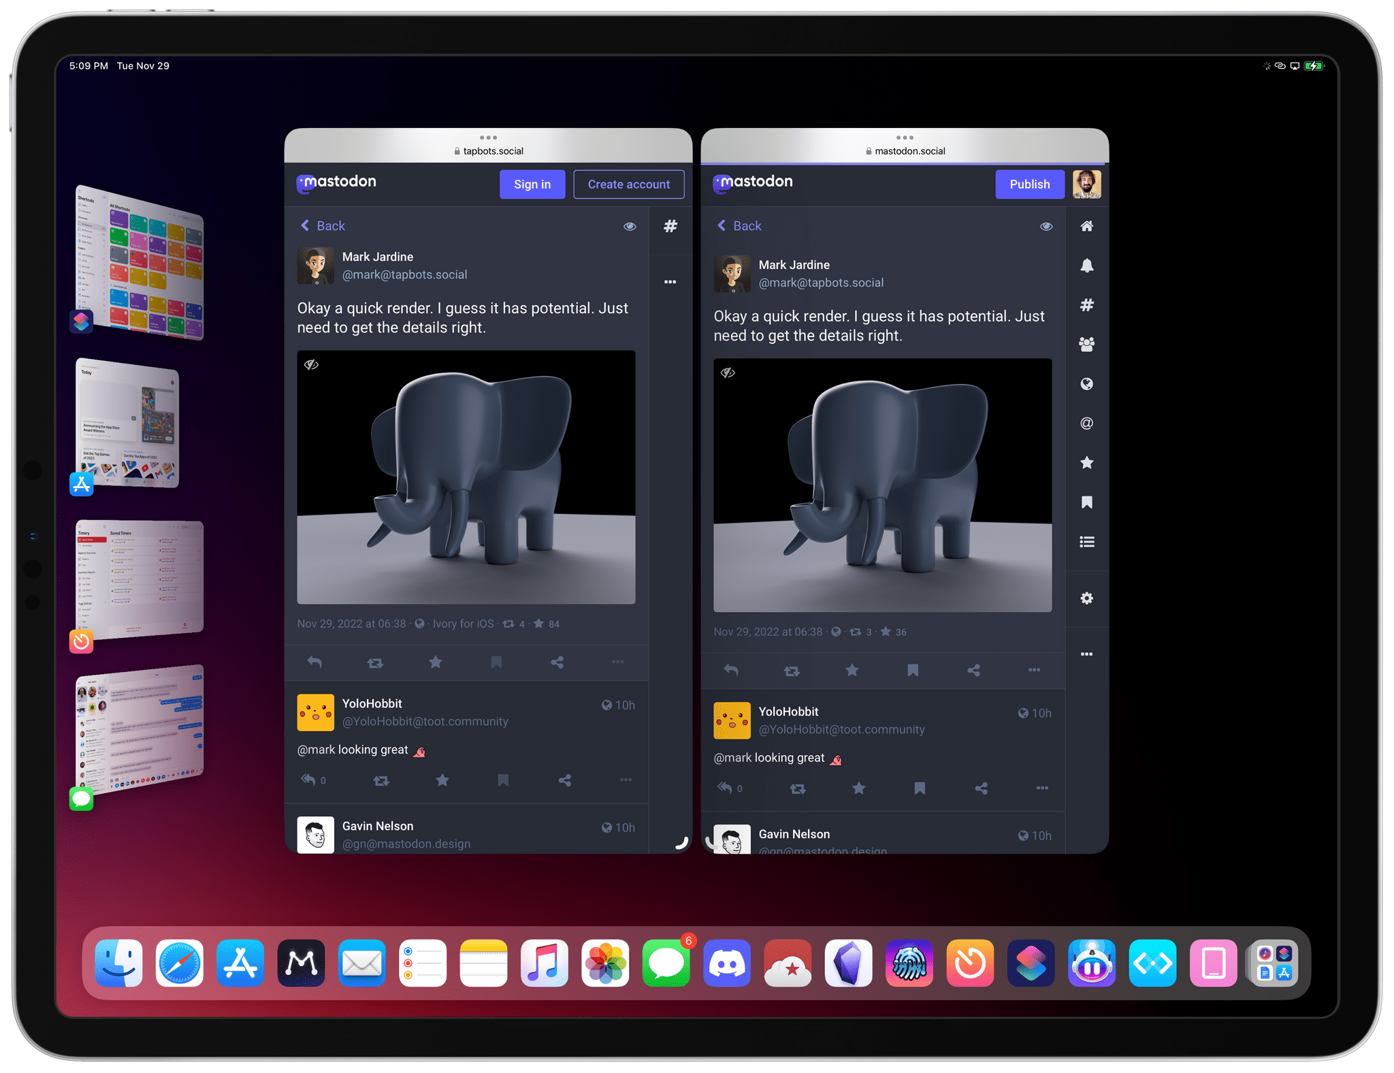Boost Mark Jardine's post in tapbots.social window

coord(375,662)
